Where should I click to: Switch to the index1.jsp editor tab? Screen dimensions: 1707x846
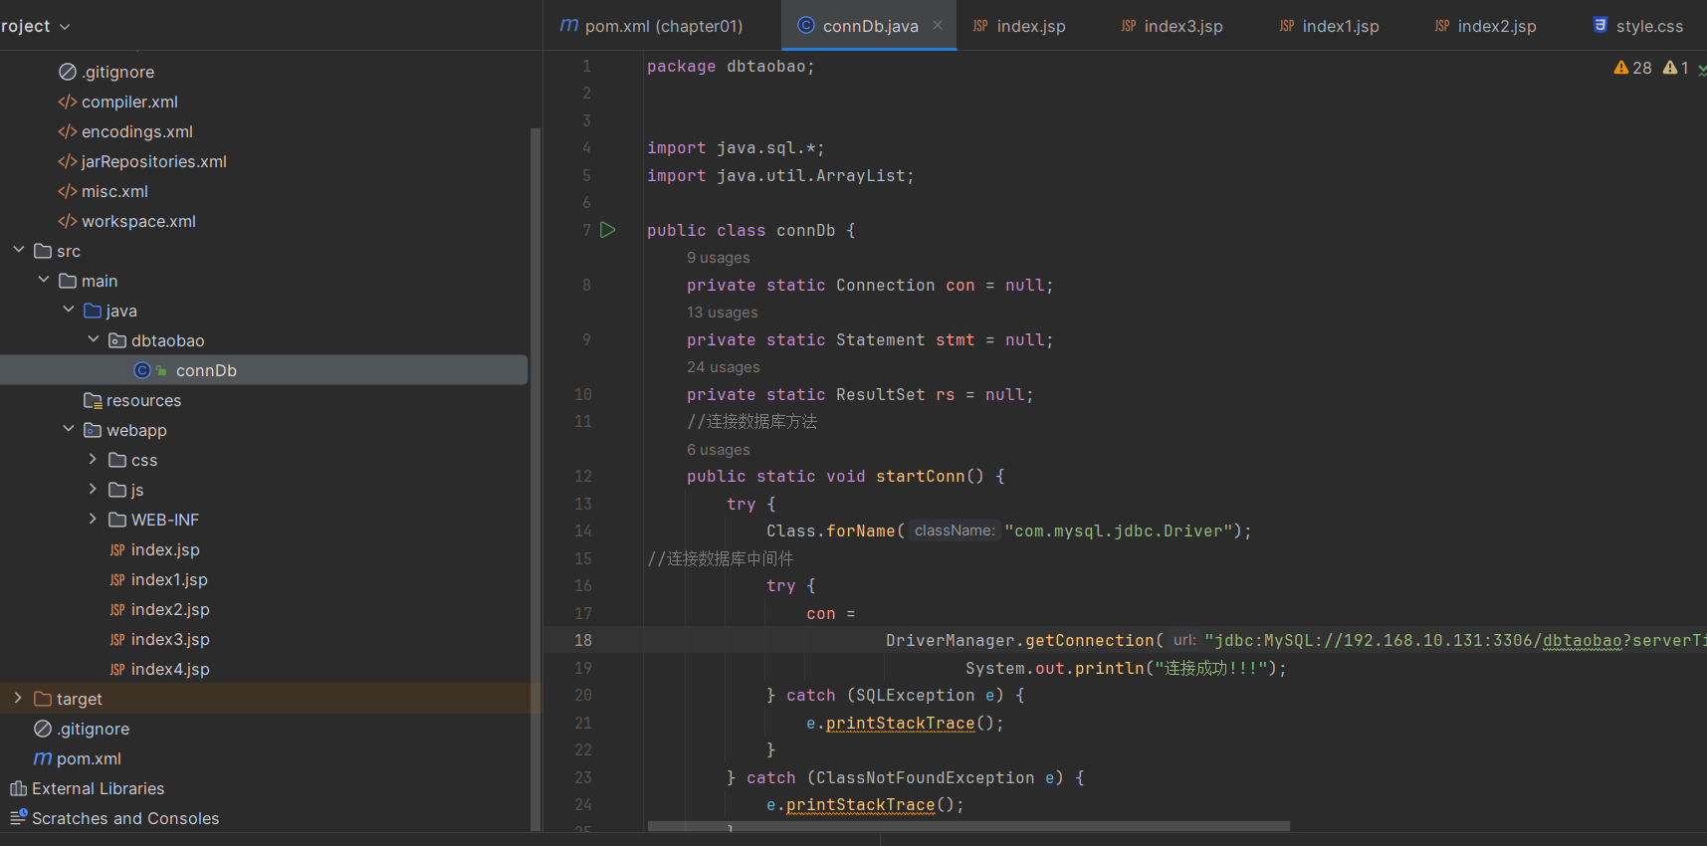(1329, 26)
